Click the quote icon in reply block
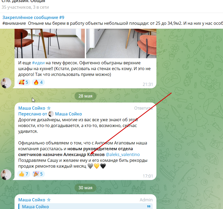Viewport: 223px width, 209px height. tap(149, 207)
